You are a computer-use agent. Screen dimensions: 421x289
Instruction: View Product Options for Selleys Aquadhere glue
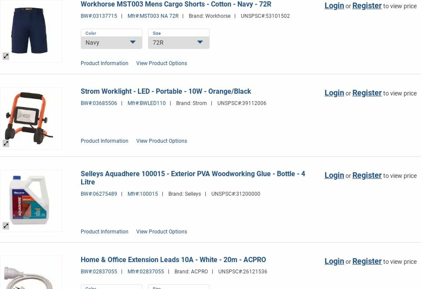[x=161, y=232]
